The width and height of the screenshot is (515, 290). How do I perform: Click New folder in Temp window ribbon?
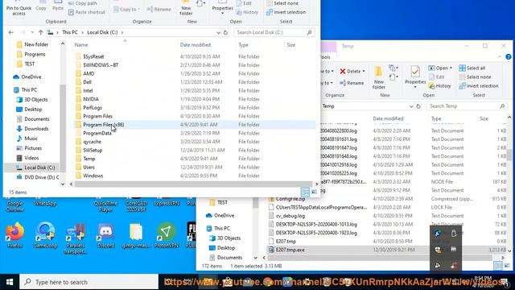378,77
